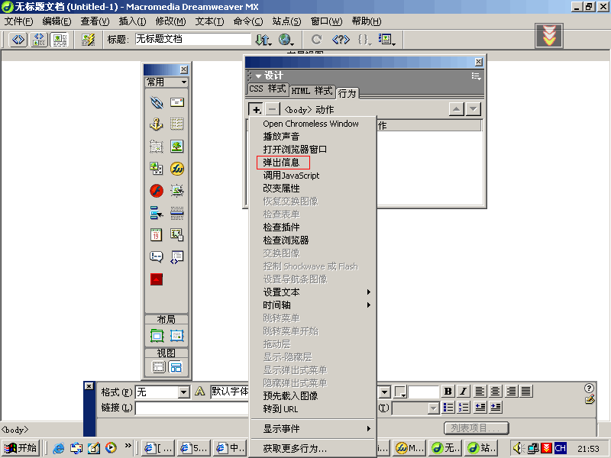Enable Layout View in the View section
The width and height of the screenshot is (611, 458).
[x=176, y=367]
